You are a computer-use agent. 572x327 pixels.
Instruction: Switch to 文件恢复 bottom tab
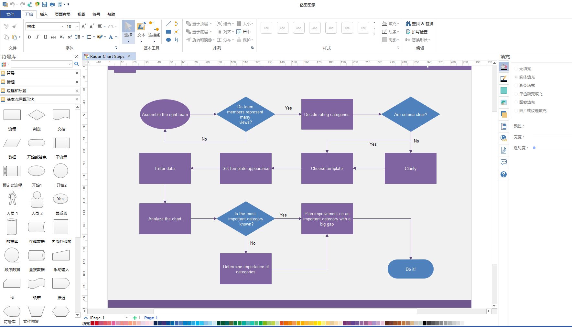coord(31,322)
